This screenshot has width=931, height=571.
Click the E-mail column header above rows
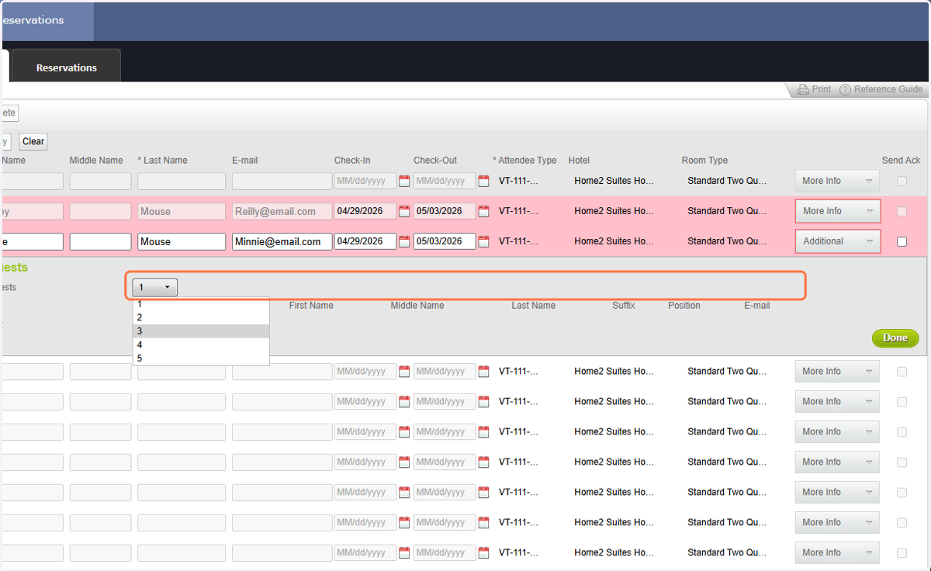coord(245,161)
